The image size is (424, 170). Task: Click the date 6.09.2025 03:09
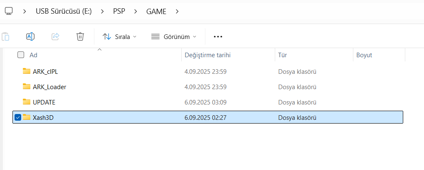(205, 102)
